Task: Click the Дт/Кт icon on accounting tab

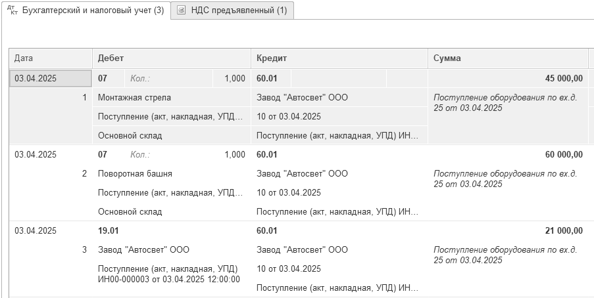Action: [12, 11]
